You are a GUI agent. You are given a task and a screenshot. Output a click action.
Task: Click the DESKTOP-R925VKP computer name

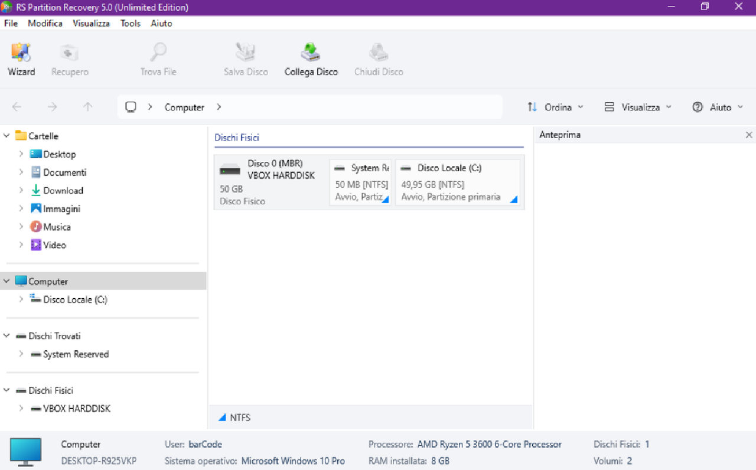click(99, 461)
